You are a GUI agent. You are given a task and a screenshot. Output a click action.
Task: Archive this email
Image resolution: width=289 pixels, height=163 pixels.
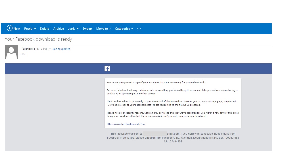click(x=59, y=29)
